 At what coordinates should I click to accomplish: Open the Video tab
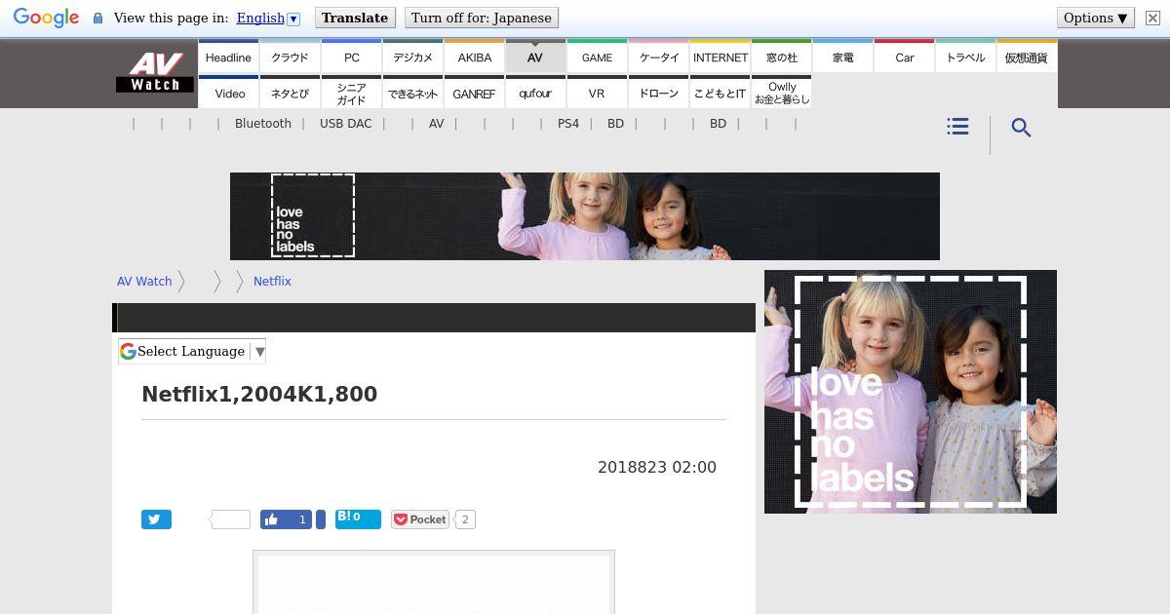[228, 93]
